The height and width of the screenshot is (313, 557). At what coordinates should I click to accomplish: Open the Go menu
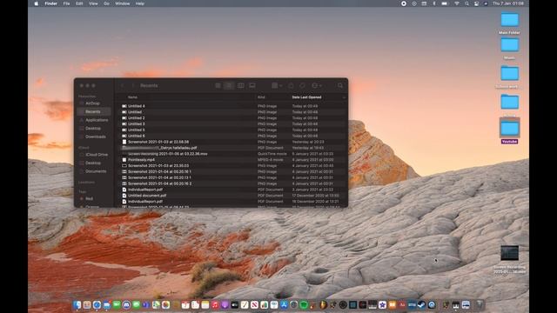click(x=106, y=3)
